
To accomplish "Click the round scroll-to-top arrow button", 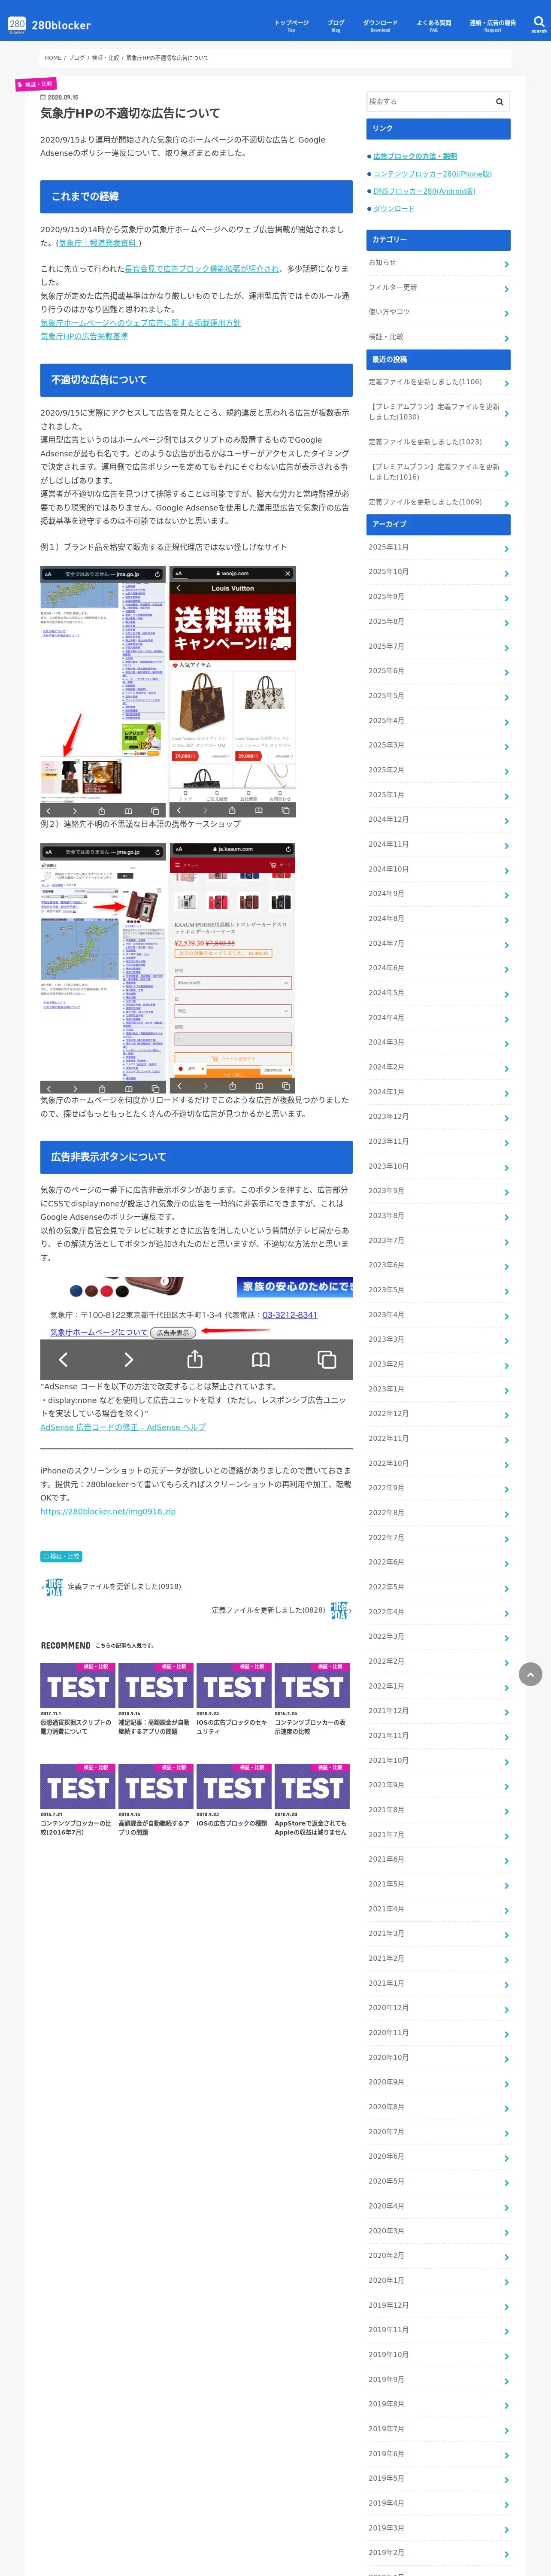I will 530,1673.
